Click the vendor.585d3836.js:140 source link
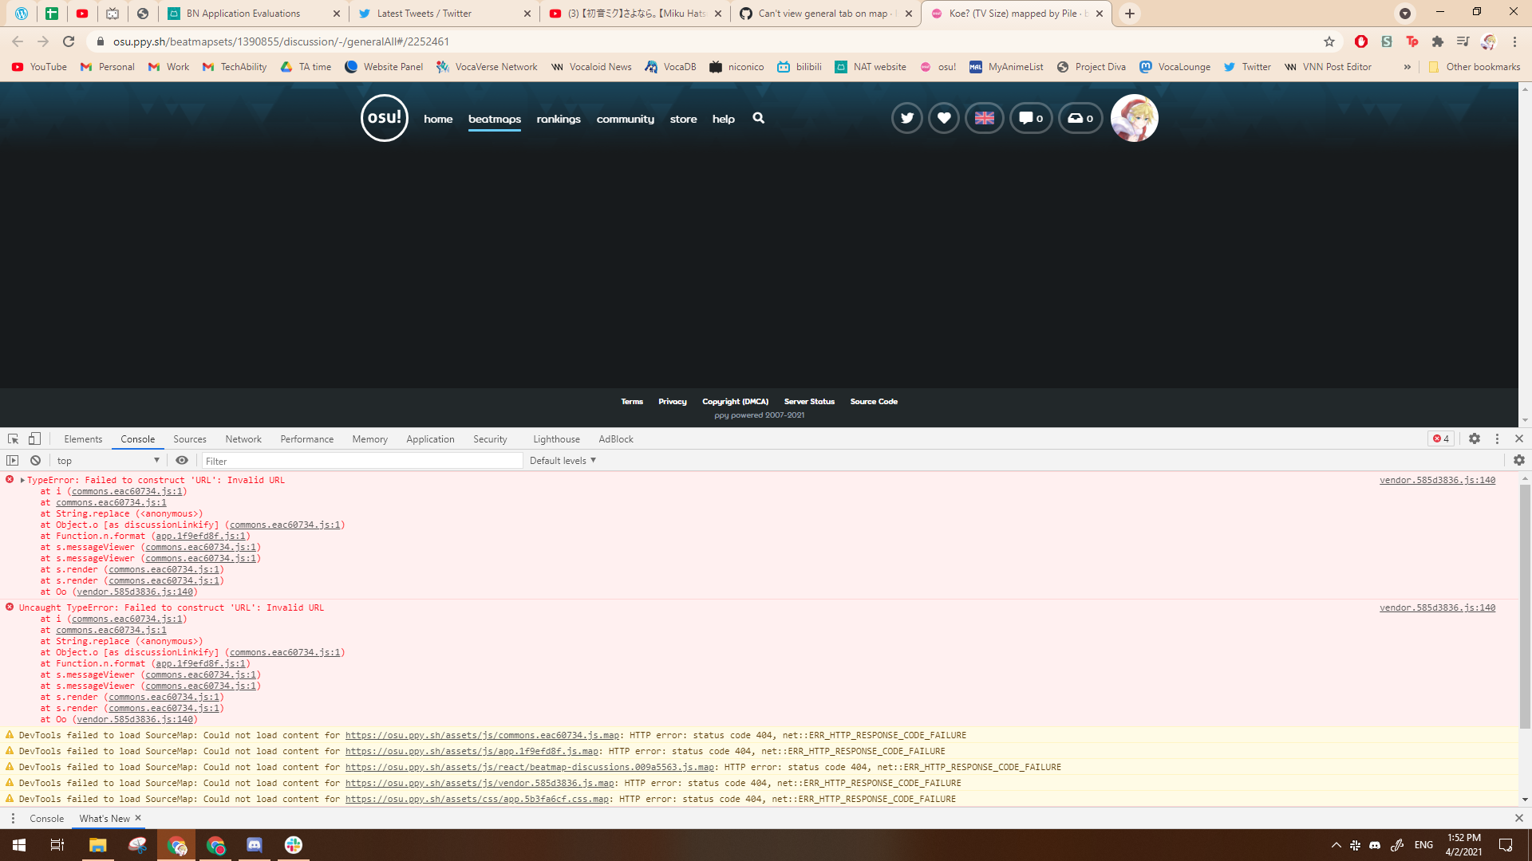1532x861 pixels. click(x=1436, y=479)
